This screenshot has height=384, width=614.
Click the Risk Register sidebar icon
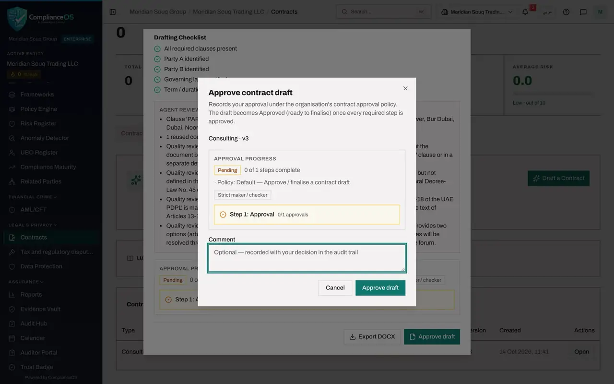click(x=12, y=123)
